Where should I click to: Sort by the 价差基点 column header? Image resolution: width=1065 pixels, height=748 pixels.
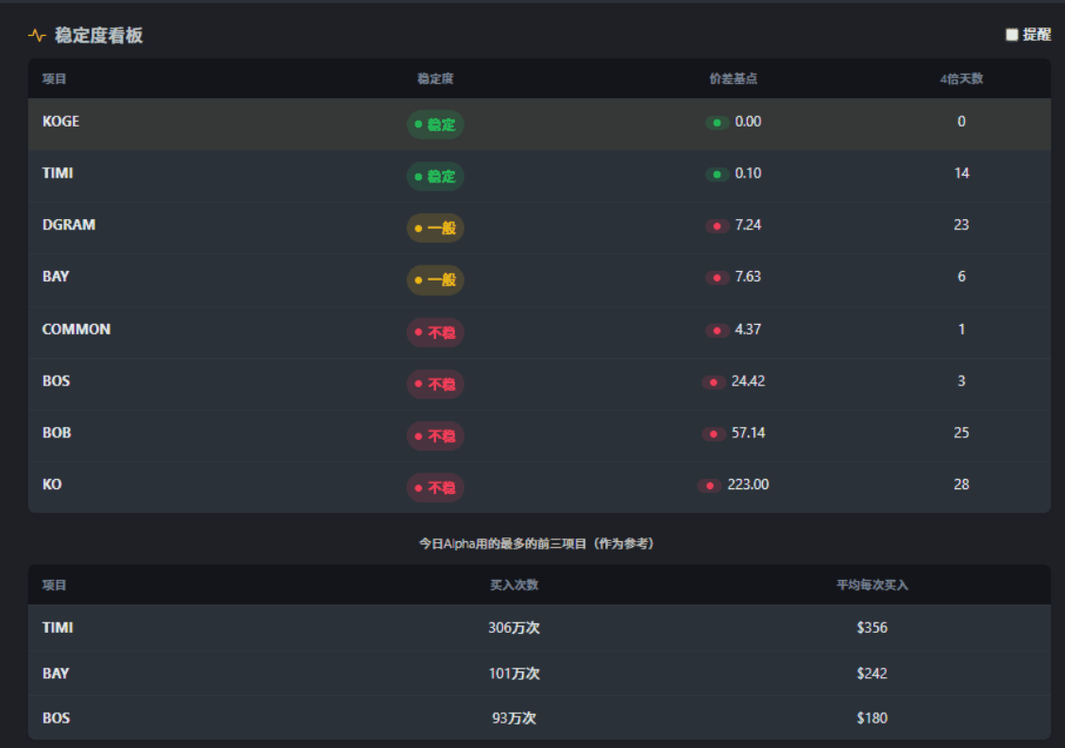tap(733, 79)
